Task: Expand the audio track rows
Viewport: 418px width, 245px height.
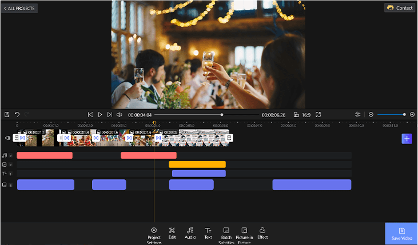Action: (11, 156)
